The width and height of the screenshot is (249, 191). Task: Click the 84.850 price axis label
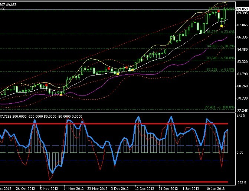coord(242,49)
